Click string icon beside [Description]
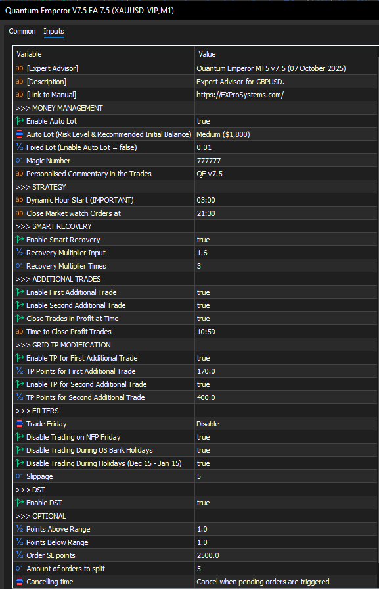Viewport: 379px width, 589px height. coord(20,81)
